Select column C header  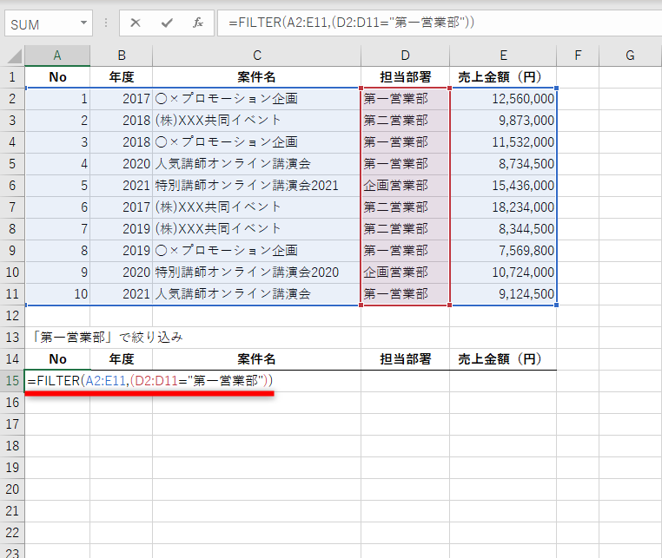pos(256,56)
